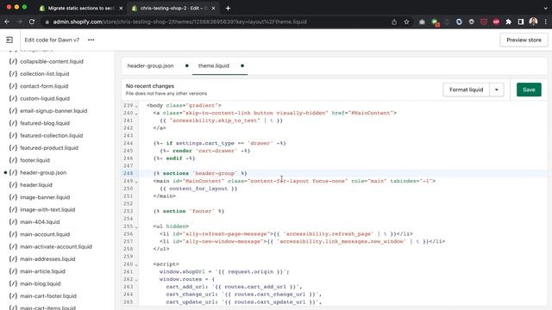Open main-article.liquid file

[42, 271]
